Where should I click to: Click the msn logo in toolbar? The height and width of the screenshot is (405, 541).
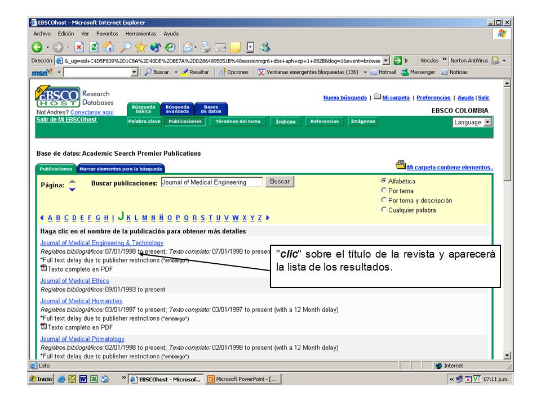click(42, 72)
